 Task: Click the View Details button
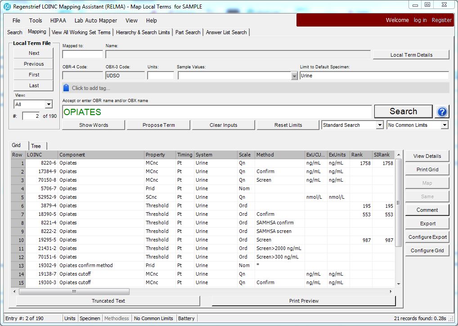point(427,156)
